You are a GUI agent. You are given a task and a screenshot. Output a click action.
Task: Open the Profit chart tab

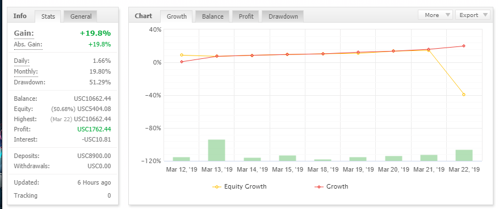[246, 16]
